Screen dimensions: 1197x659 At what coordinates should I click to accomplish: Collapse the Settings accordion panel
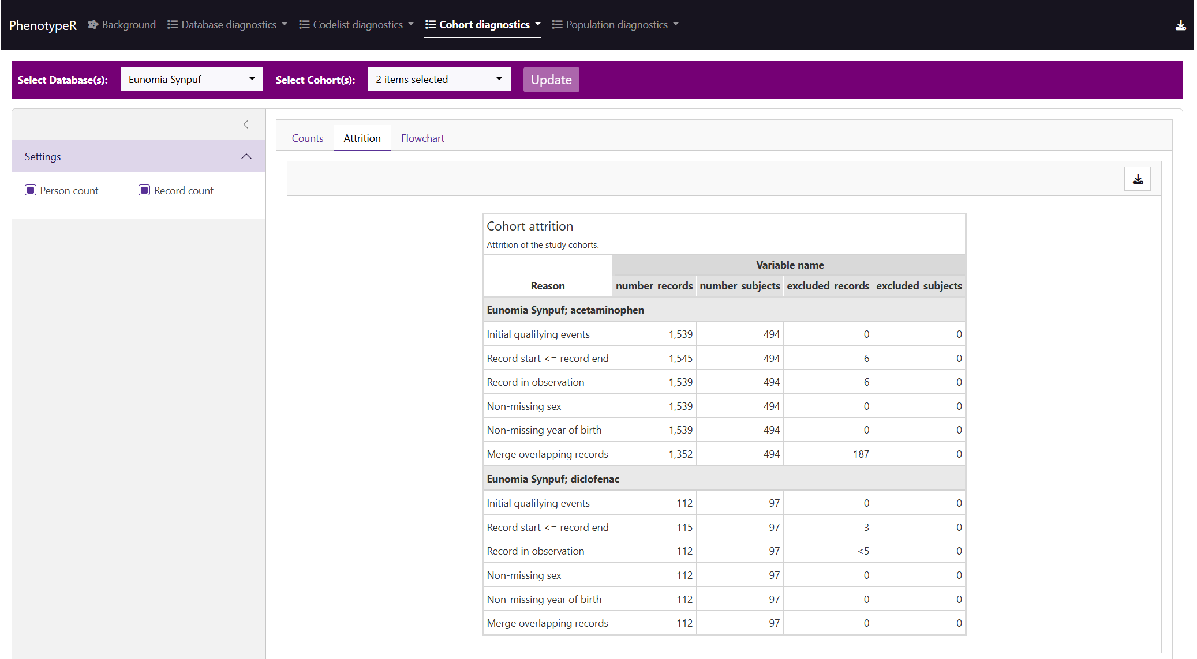point(246,157)
